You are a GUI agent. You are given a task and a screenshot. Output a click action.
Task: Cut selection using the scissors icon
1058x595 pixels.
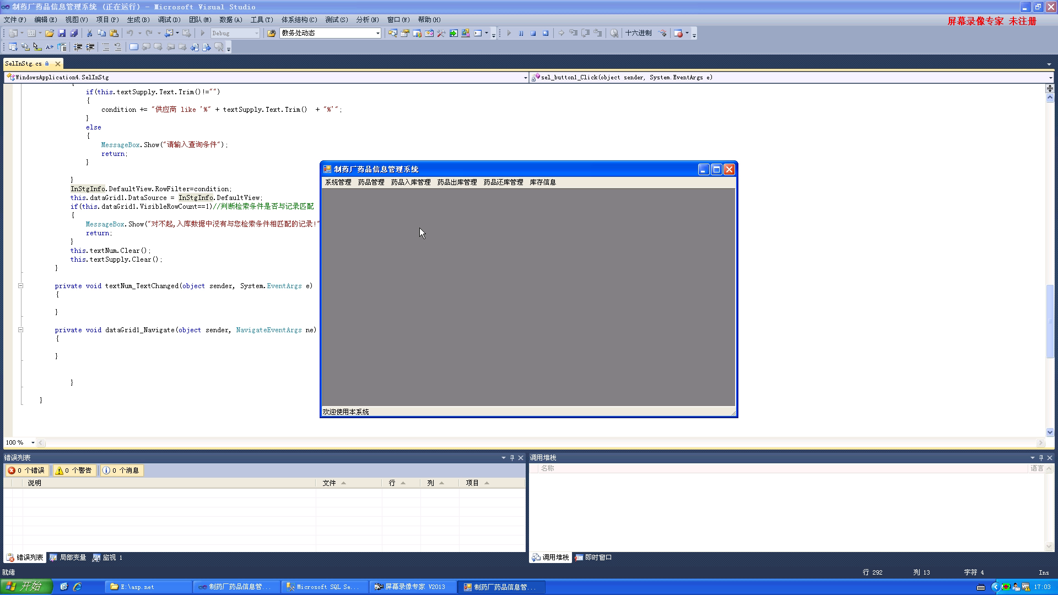point(89,33)
